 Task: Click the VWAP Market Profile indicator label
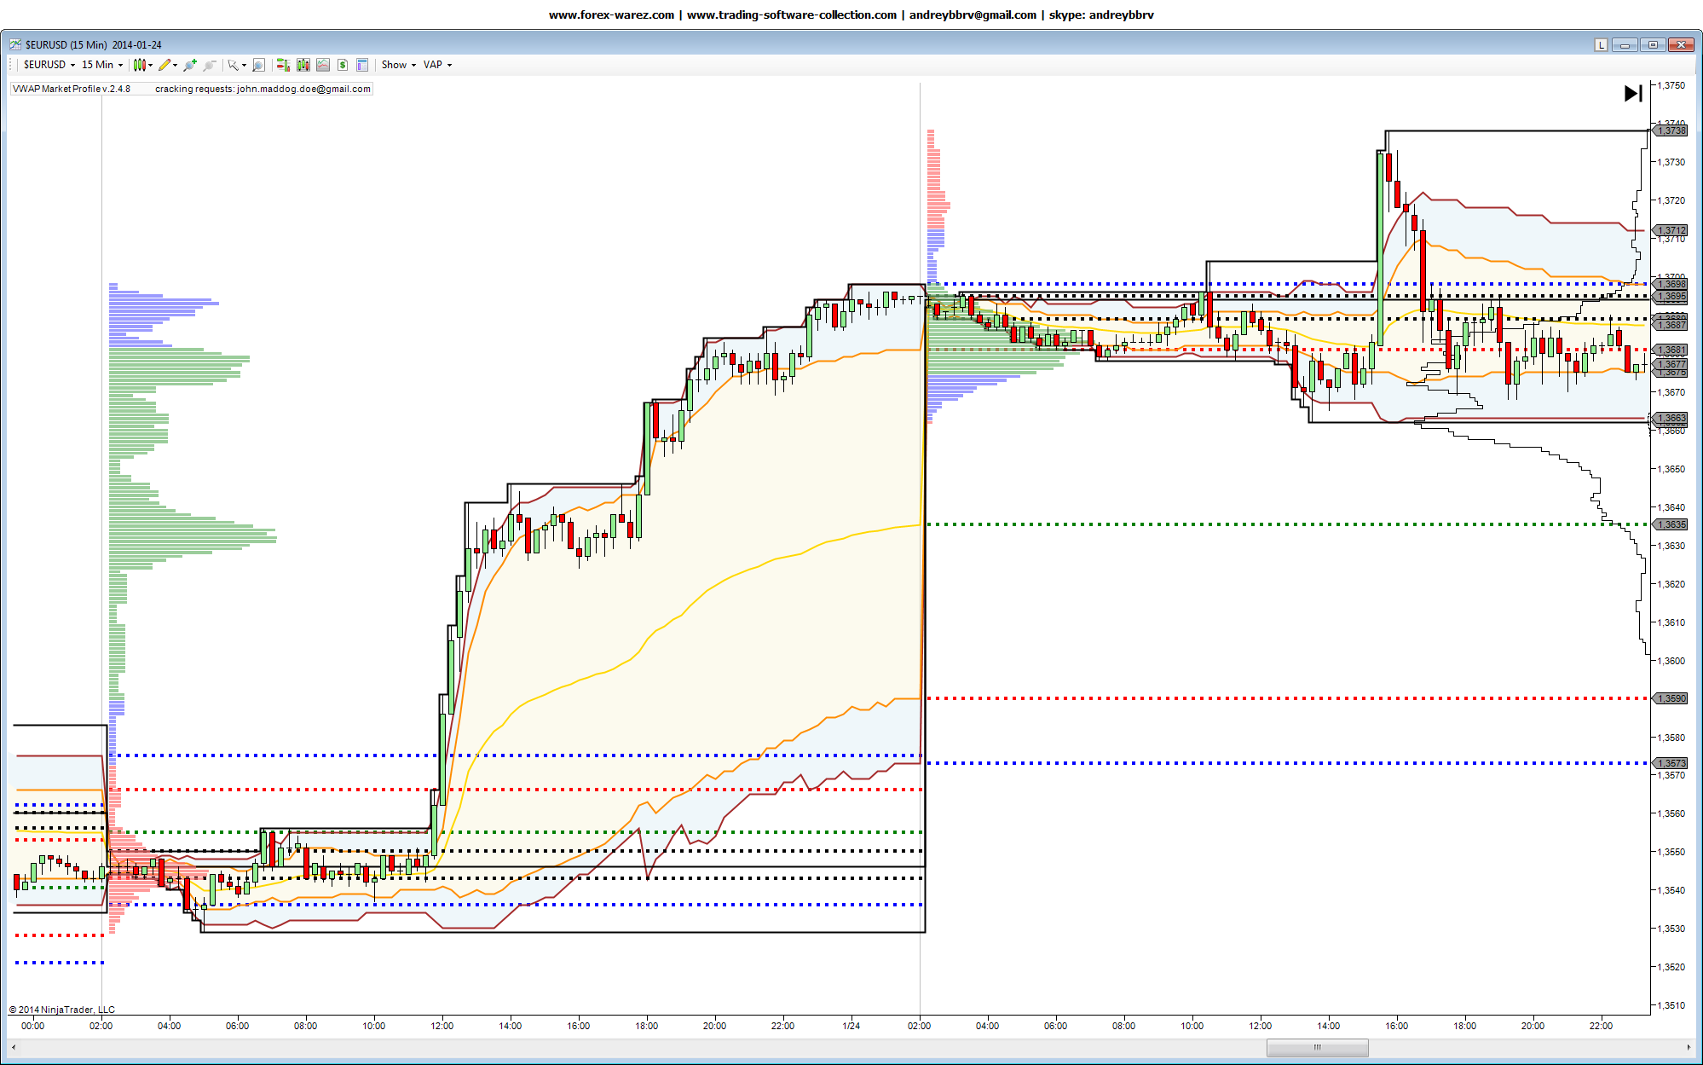(x=72, y=89)
